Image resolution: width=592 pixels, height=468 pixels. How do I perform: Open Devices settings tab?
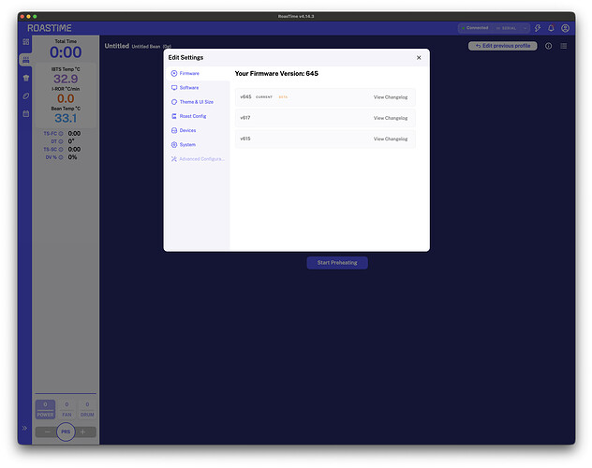pos(198,130)
